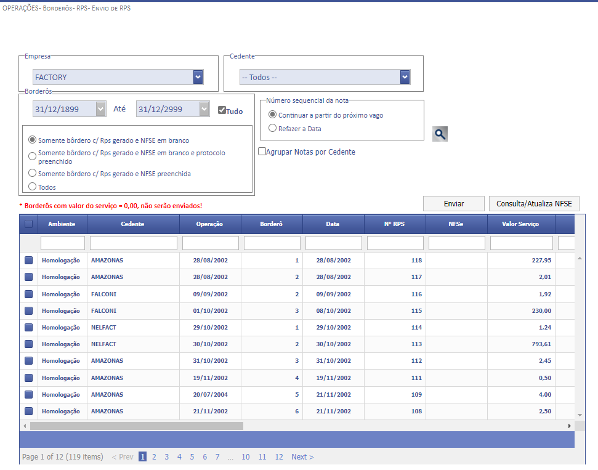Click the magnifying glass search icon
Viewport: 598px width, 470px height.
point(440,134)
